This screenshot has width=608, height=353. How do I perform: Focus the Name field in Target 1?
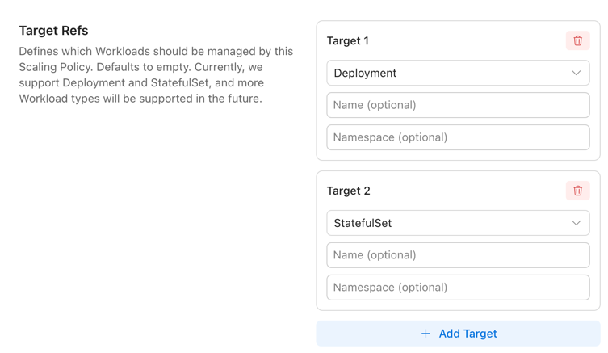click(x=457, y=105)
